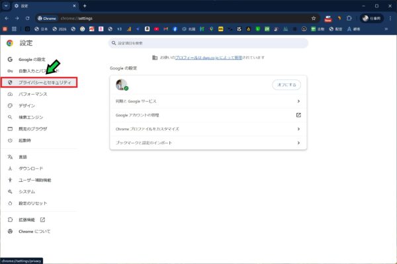Image resolution: width=397 pixels, height=264 pixels.
Task: Open the bar chart analytics bookmark
Action: (129, 29)
